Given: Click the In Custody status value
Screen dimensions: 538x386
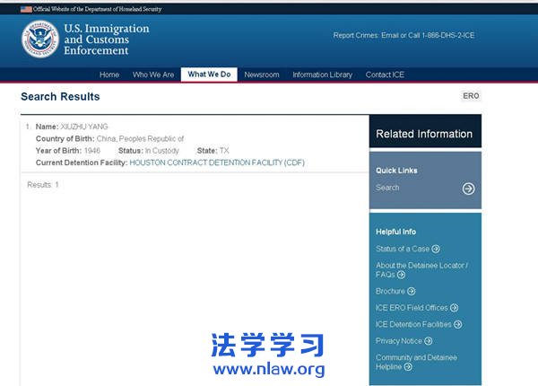Looking at the screenshot, I should point(162,151).
